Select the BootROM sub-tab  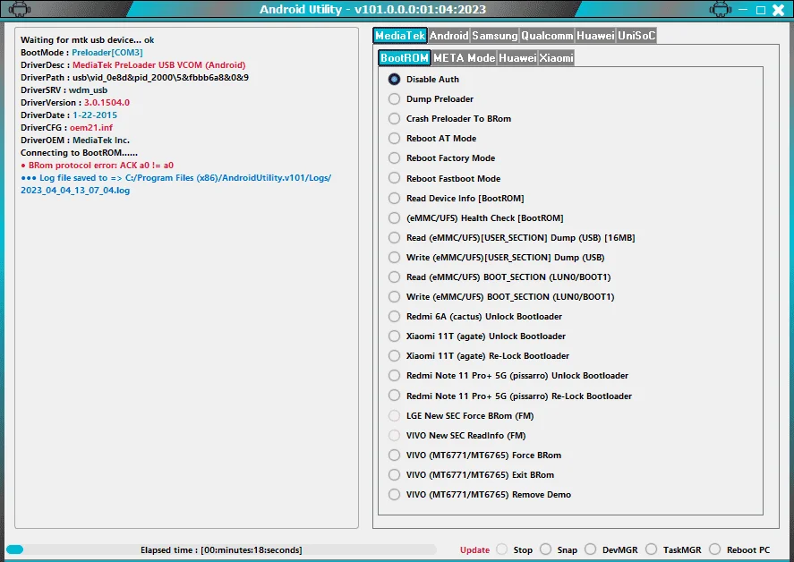[405, 57]
